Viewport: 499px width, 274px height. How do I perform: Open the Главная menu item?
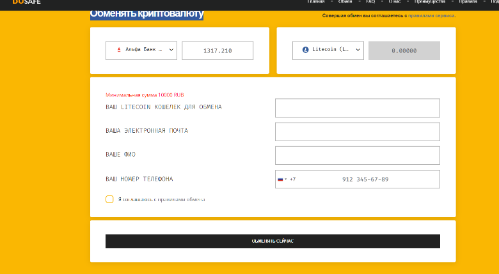(x=315, y=2)
